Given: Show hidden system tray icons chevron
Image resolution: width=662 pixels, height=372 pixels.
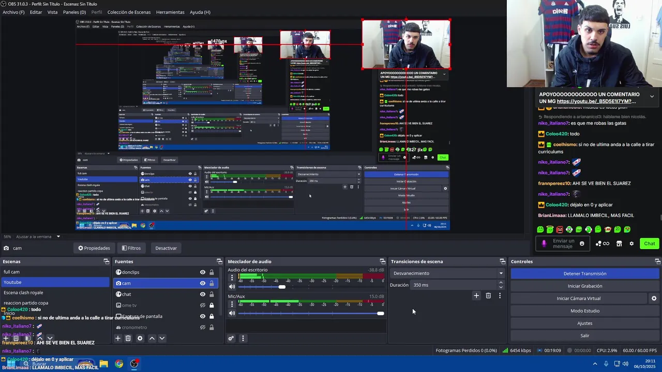Looking at the screenshot, I should click(x=595, y=364).
